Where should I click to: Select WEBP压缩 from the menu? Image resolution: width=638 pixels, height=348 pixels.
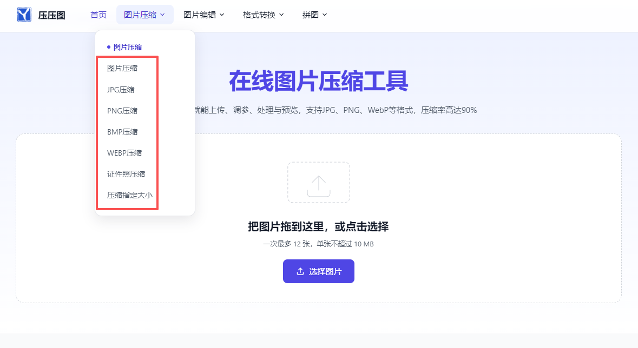tap(124, 153)
